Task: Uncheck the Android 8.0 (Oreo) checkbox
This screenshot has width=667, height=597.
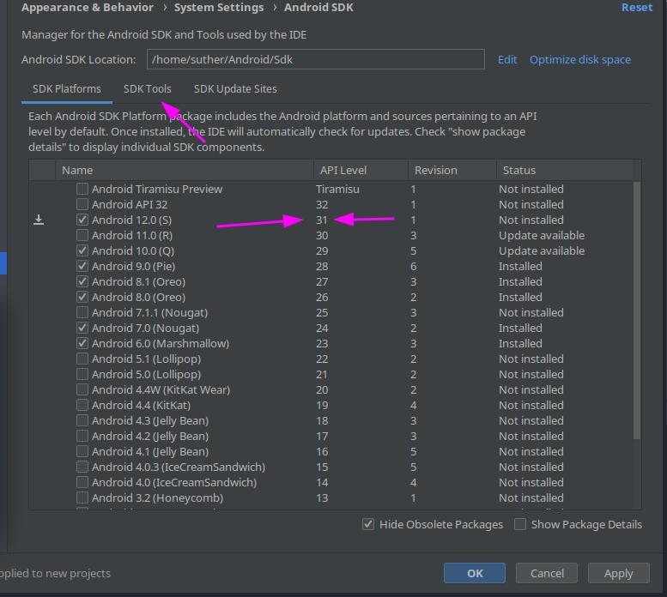Action: click(82, 297)
